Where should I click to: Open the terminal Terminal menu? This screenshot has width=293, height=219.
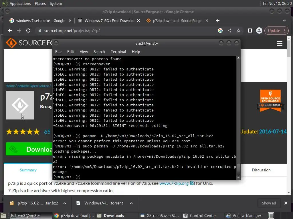pos(118,52)
